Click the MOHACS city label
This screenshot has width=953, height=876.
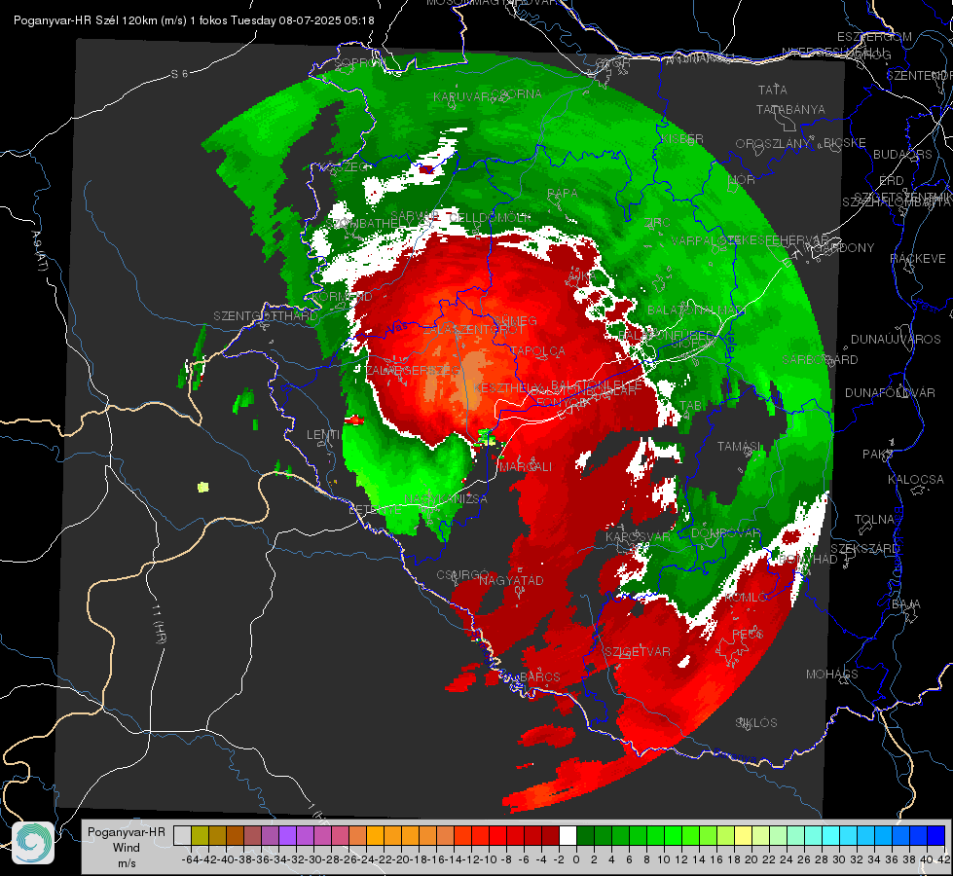[832, 675]
